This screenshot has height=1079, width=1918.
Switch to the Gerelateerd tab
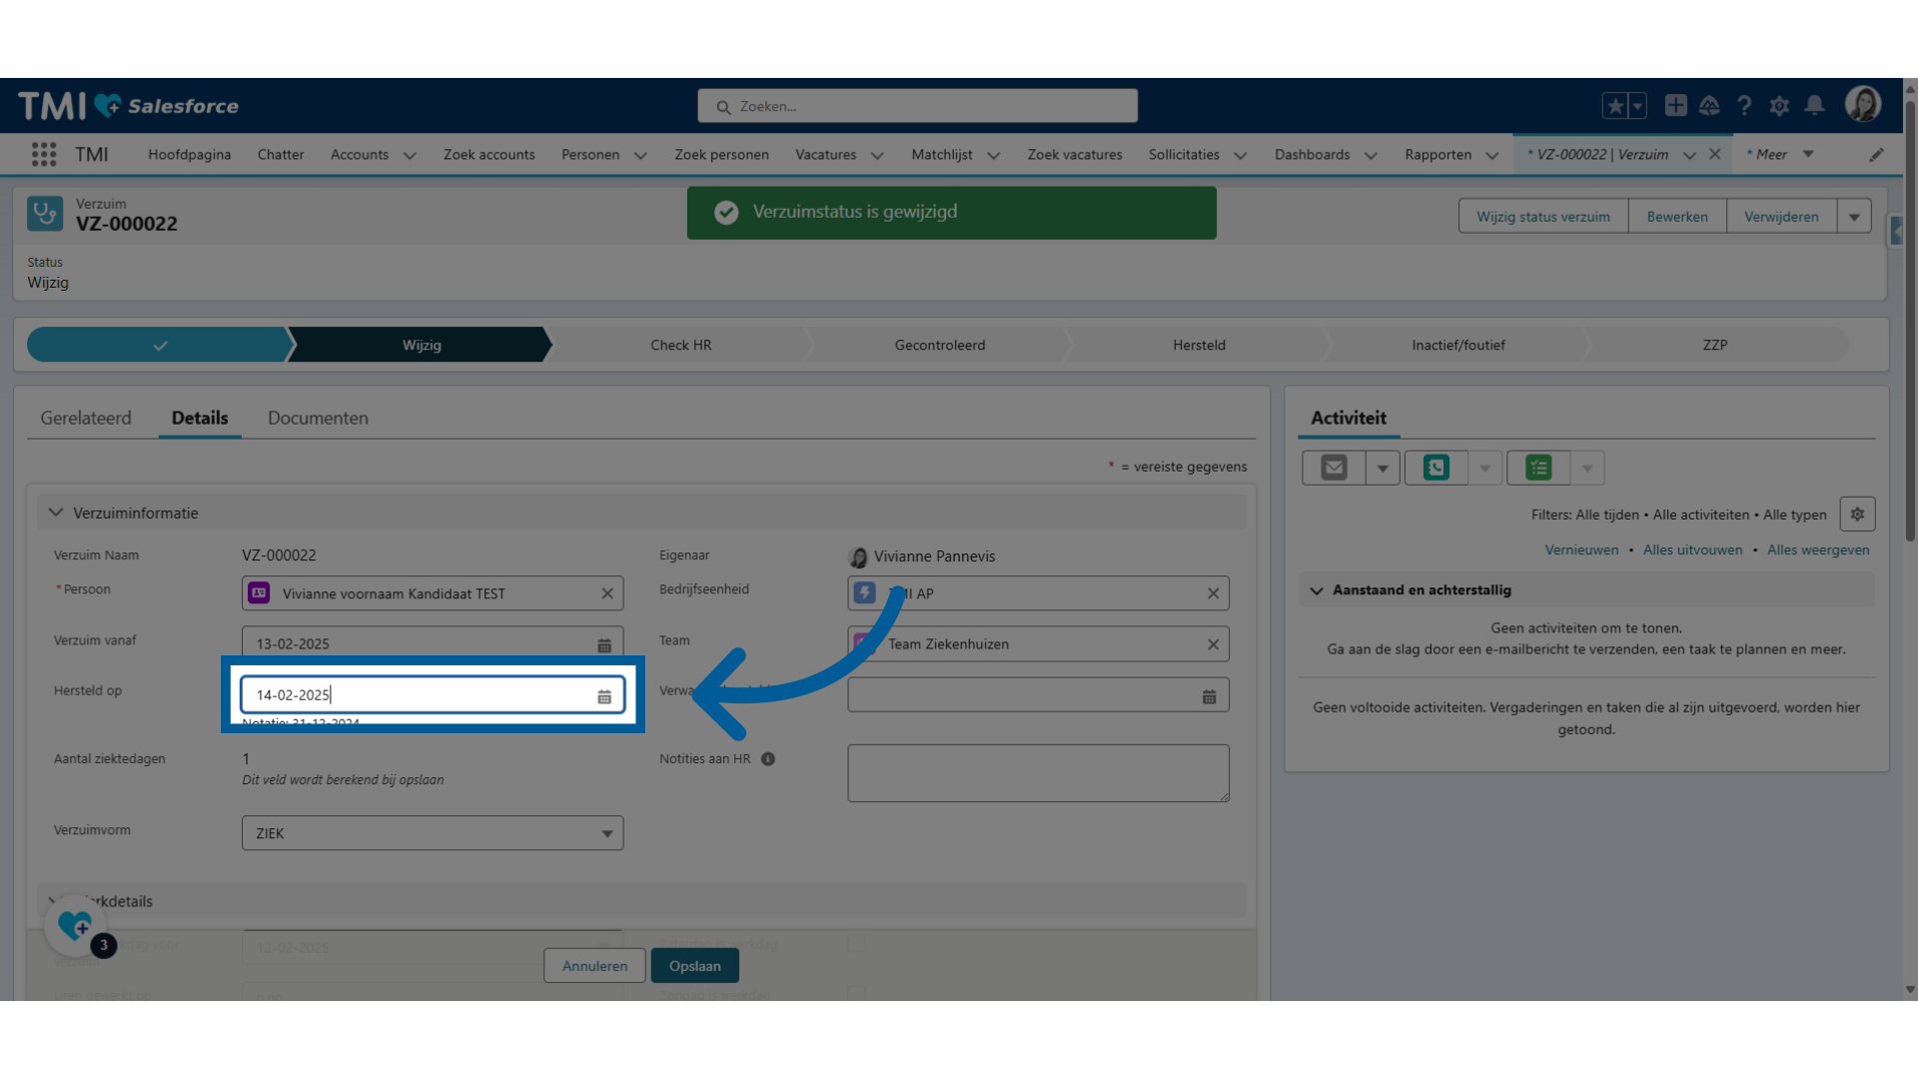[84, 418]
